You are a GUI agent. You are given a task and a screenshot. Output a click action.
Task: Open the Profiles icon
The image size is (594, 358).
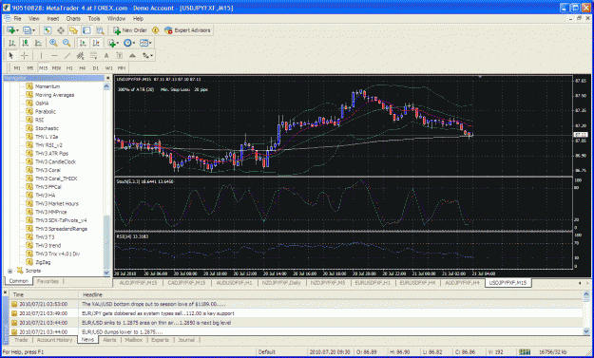(27, 30)
